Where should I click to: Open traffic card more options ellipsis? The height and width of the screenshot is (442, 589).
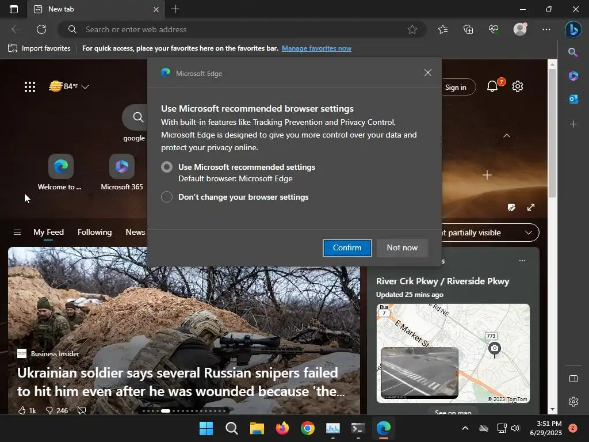[522, 261]
